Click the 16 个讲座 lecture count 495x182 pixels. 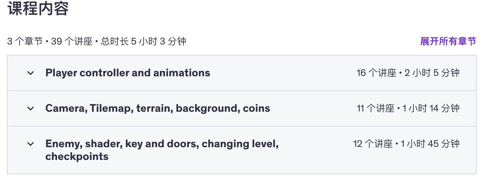376,73
